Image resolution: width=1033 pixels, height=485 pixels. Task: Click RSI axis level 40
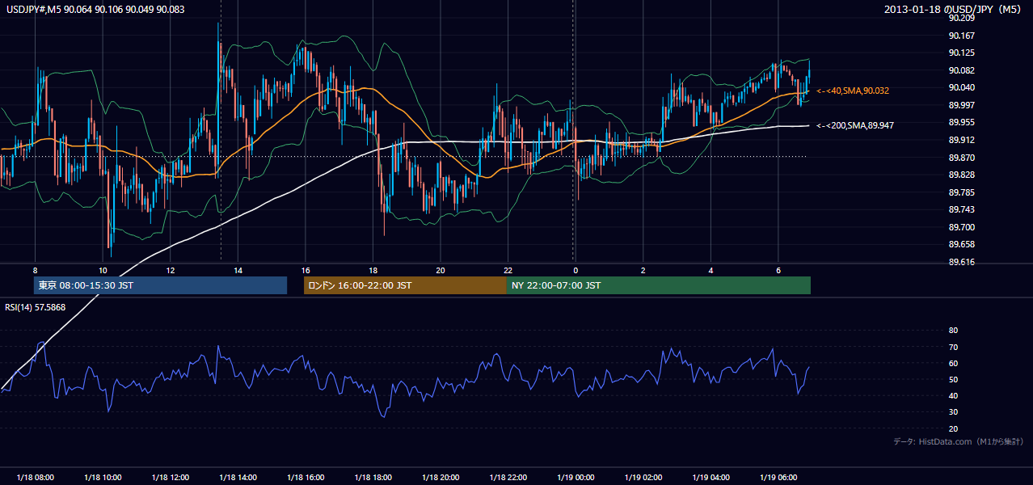click(953, 396)
